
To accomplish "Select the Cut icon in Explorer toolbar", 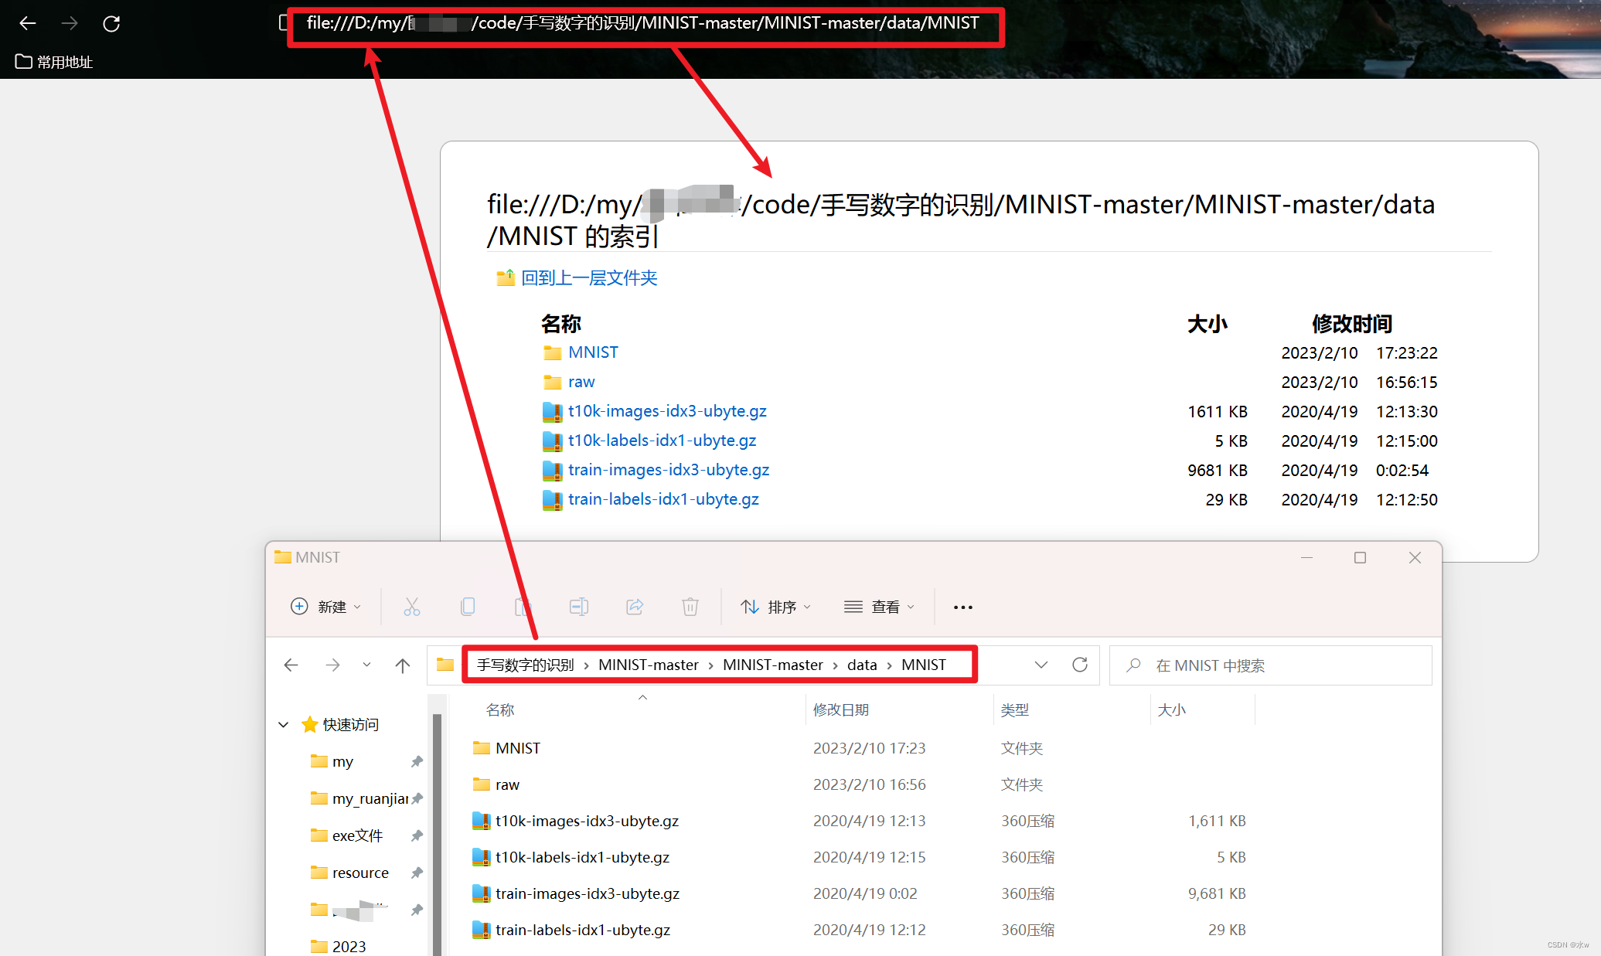I will pyautogui.click(x=412, y=606).
